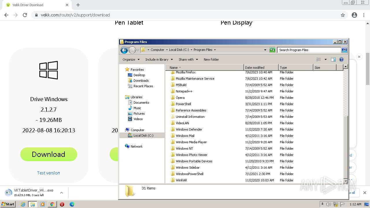The height and width of the screenshot is (208, 370).
Task: Open Share with dropdown
Action: coord(188,60)
